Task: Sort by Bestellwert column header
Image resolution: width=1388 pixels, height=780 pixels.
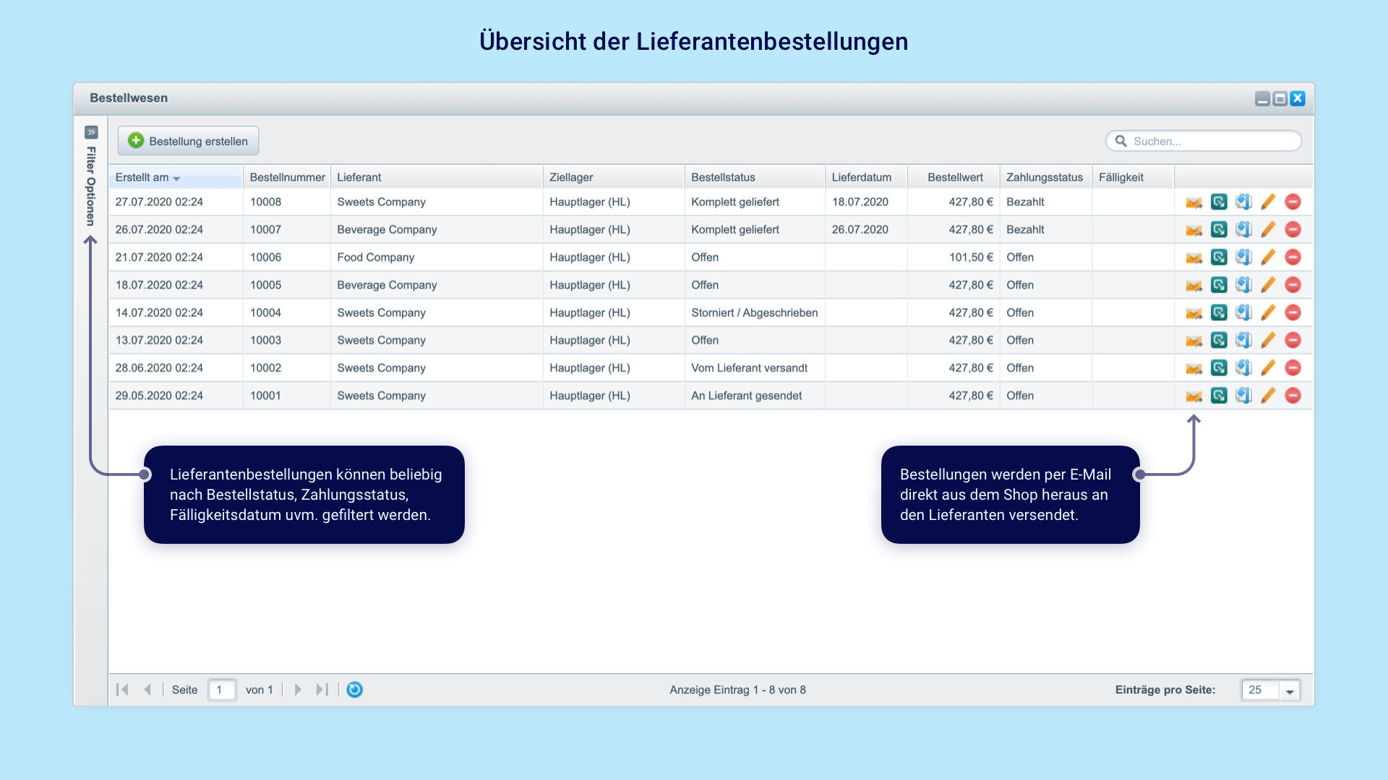Action: (954, 178)
